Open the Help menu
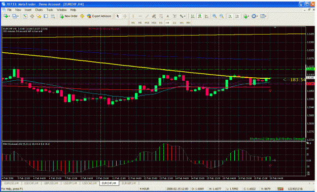This screenshot has width=317, height=192. 73,10
